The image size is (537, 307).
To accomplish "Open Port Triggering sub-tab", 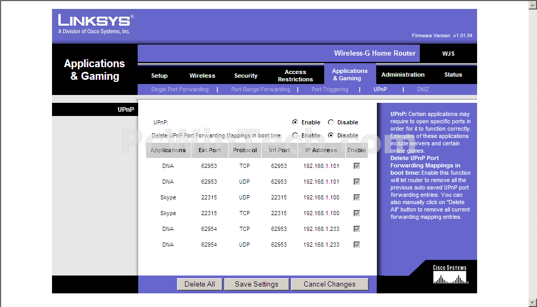I will coord(330,89).
